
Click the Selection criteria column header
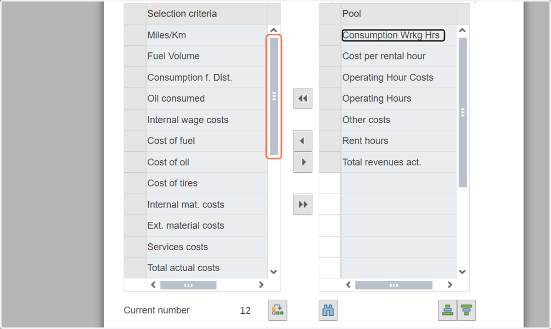point(207,14)
